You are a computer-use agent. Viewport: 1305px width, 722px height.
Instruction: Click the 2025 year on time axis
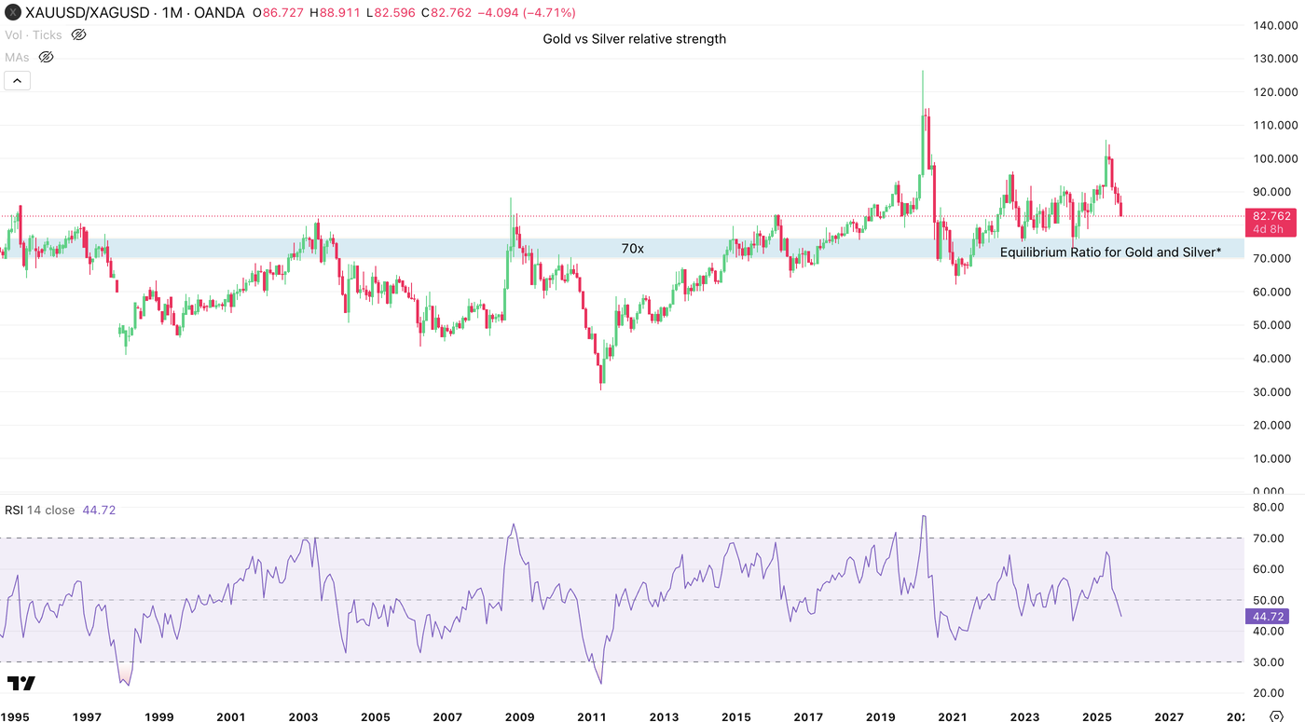coord(1097,716)
